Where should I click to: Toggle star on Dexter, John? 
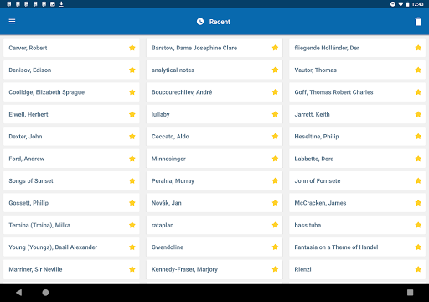(132, 137)
